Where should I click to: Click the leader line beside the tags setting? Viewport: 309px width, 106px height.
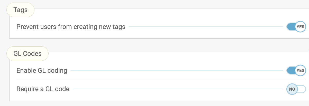click(x=206, y=27)
